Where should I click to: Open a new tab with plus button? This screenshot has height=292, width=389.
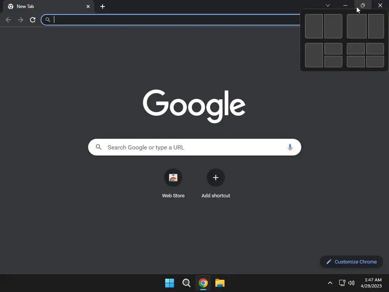click(x=103, y=6)
